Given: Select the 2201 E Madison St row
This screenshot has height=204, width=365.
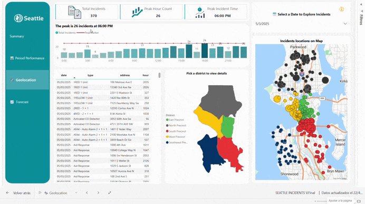Looking at the screenshot, I should [x=103, y=93].
